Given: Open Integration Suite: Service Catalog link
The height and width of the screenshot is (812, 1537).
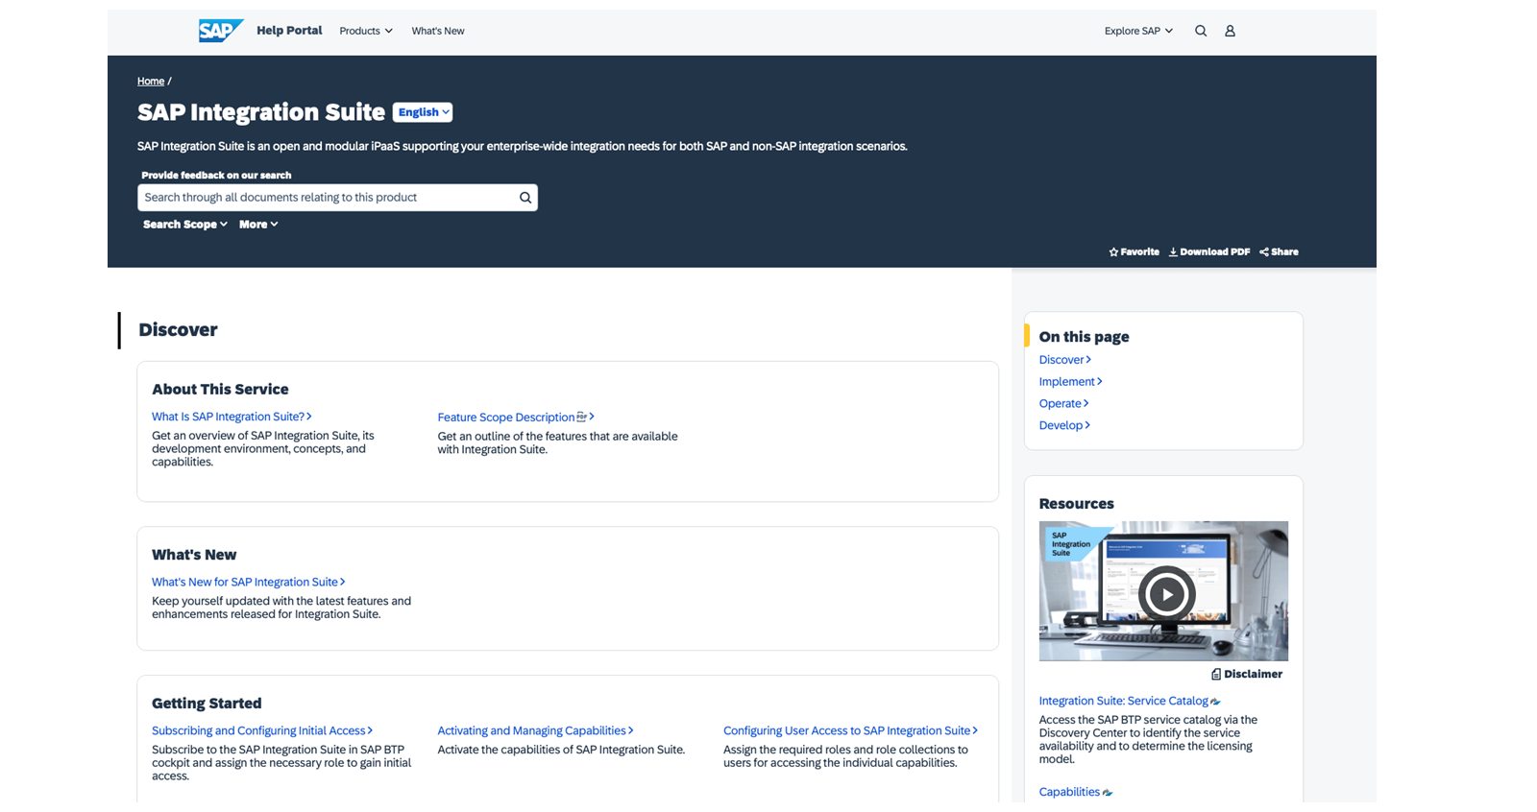Looking at the screenshot, I should (x=1130, y=702).
